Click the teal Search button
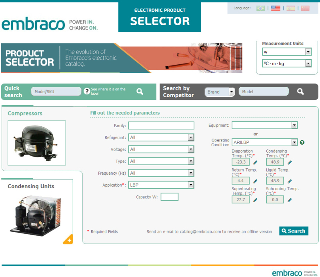This screenshot has width=320, height=277. pos(294,231)
